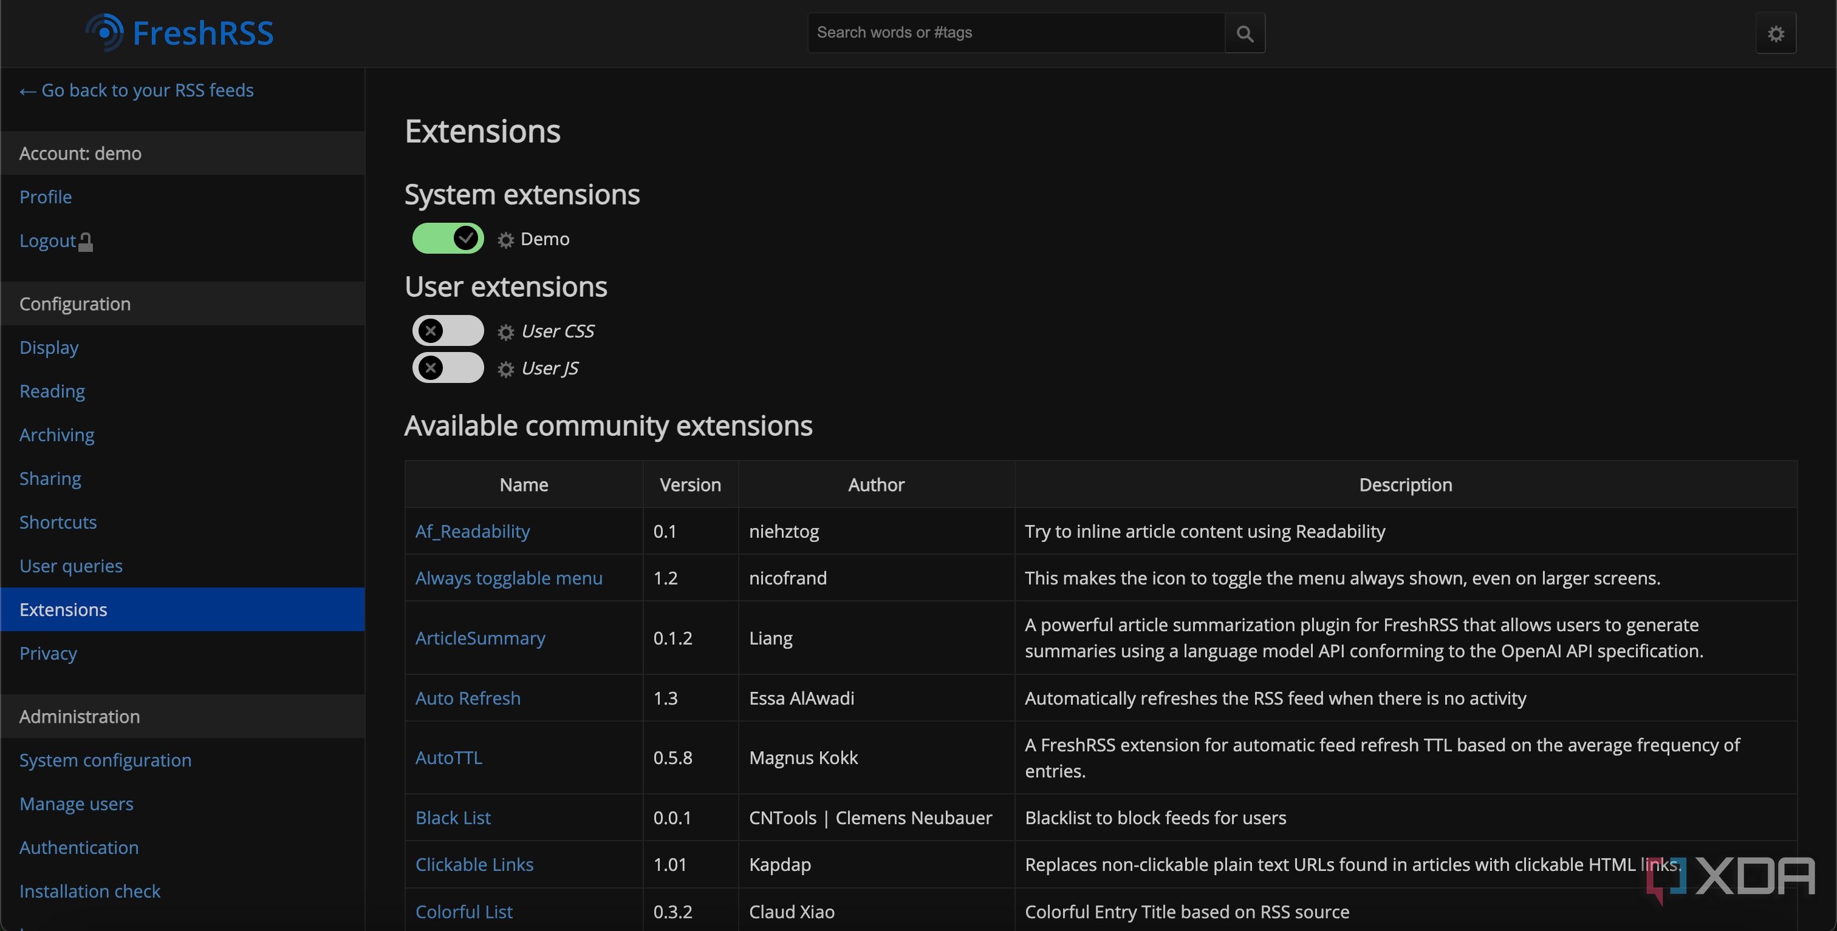
Task: Enable the User CSS extension toggle
Action: click(448, 331)
